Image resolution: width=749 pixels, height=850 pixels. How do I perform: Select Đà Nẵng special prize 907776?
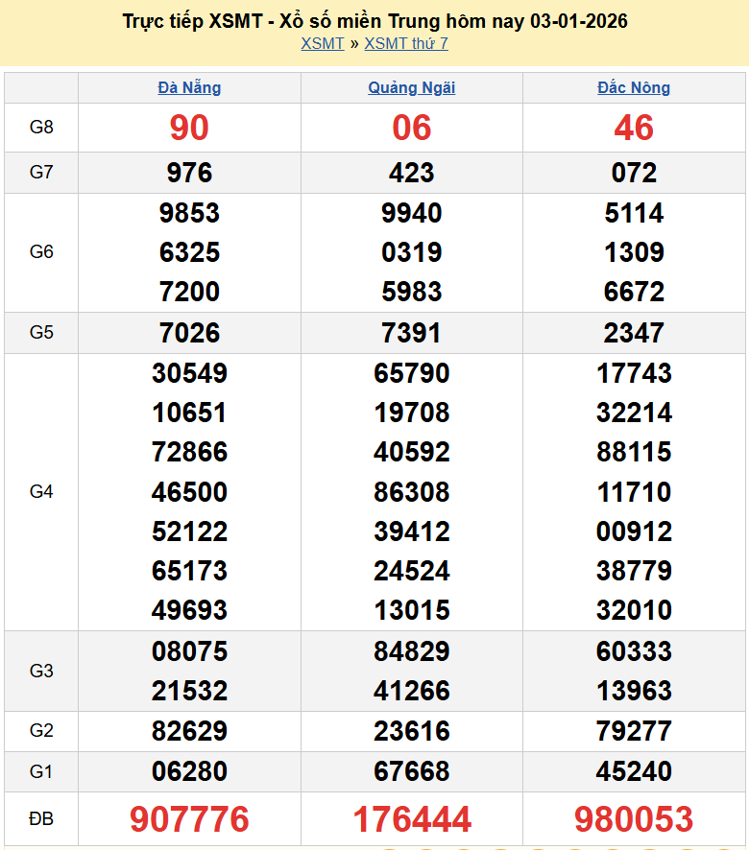[189, 819]
